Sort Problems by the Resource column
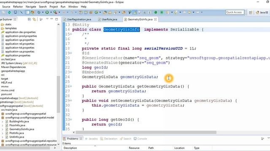Screen dimensions: 270x151 (x=137, y=148)
